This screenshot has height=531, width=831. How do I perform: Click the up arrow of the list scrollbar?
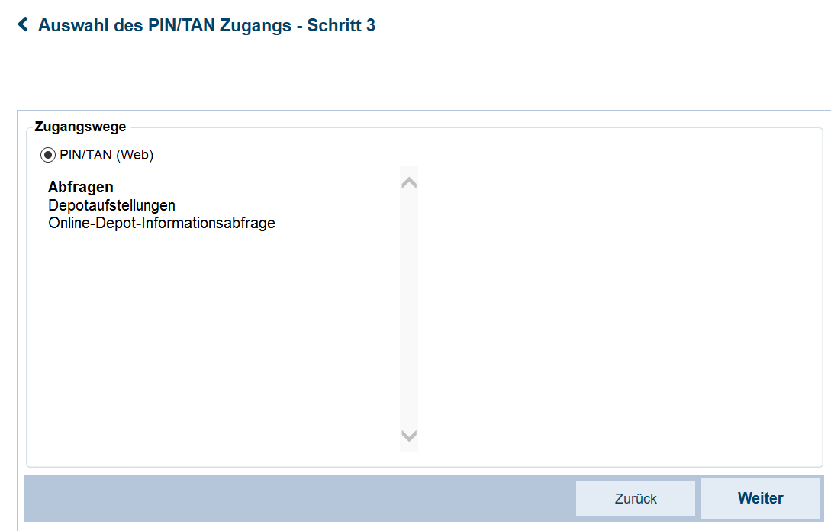click(408, 183)
